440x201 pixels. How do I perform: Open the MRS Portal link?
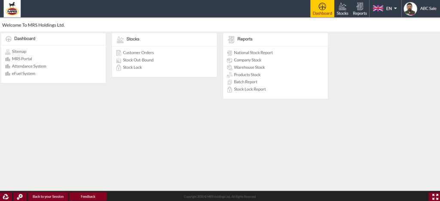click(x=22, y=59)
